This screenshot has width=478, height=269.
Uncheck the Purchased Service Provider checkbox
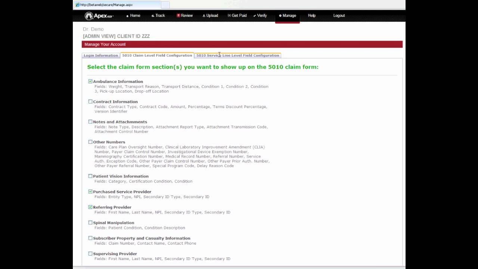[x=90, y=191]
